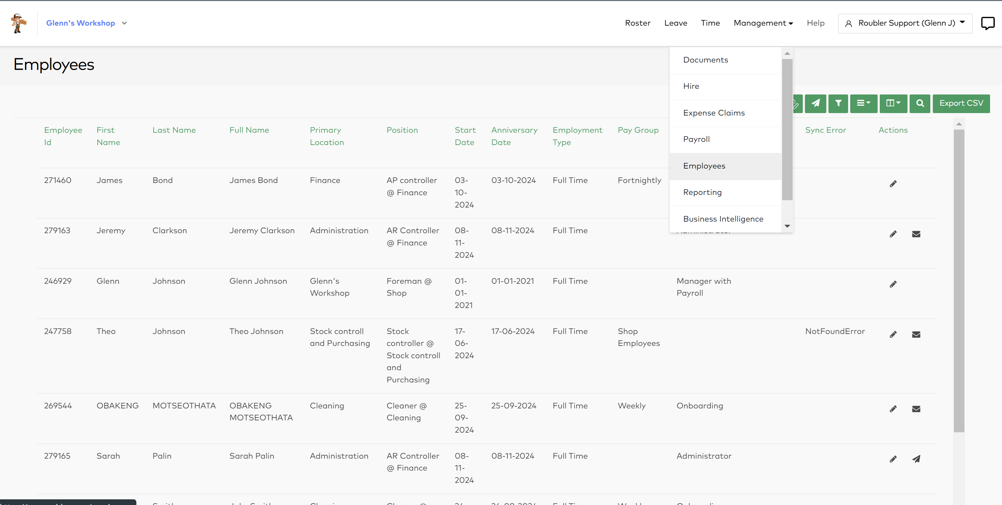Click the envelope icon for Theo Johnson

coord(916,335)
